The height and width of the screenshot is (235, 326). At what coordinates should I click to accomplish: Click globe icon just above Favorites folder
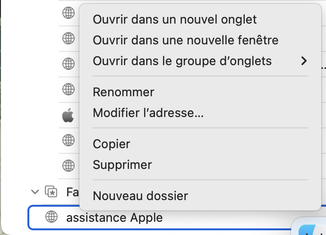click(x=69, y=166)
